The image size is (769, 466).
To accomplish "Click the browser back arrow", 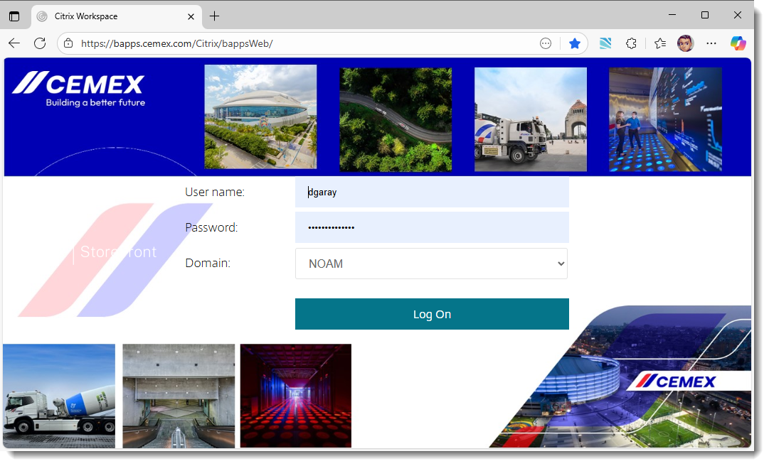I will point(14,43).
